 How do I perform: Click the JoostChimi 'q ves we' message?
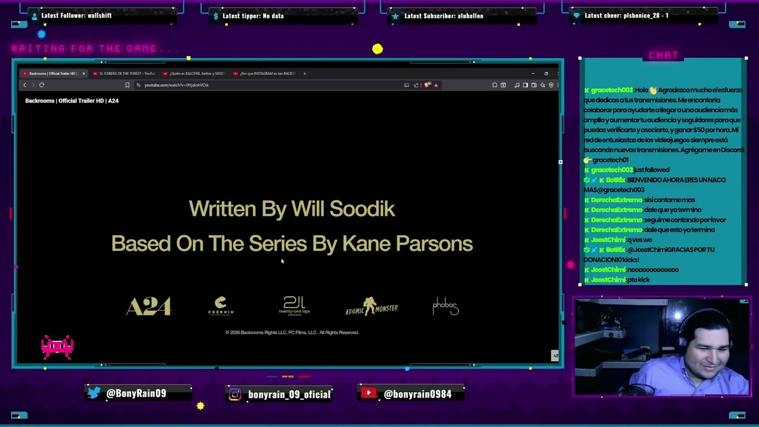(x=618, y=240)
